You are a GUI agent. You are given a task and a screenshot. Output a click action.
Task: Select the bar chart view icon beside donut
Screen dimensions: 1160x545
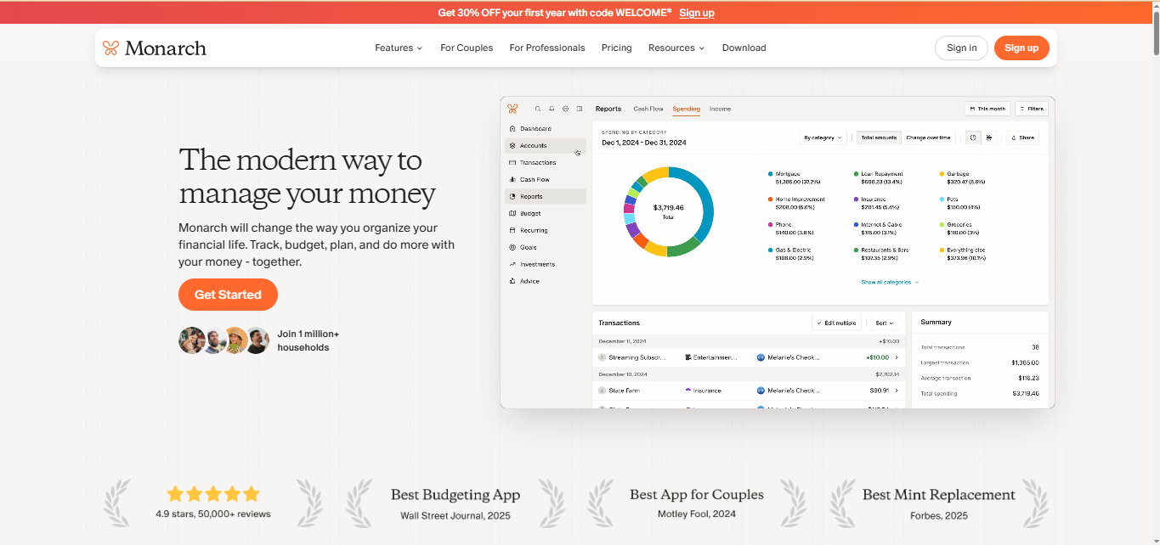pos(989,138)
